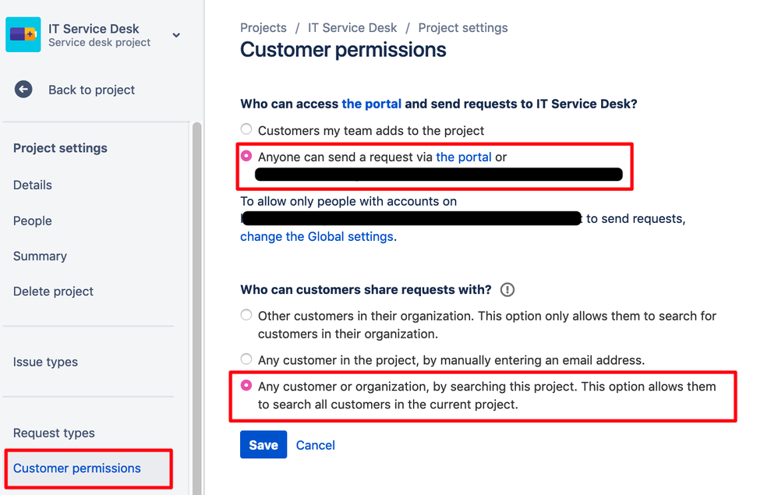Open Delete project in sidebar
This screenshot has width=778, height=495.
click(53, 291)
